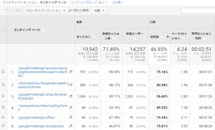Open セカンダリ ディメンション dropdown
Viewport: 215px width, 130px height.
[46, 10]
